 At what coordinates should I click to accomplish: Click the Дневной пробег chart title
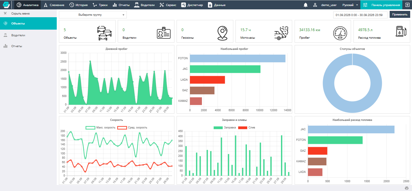117,49
